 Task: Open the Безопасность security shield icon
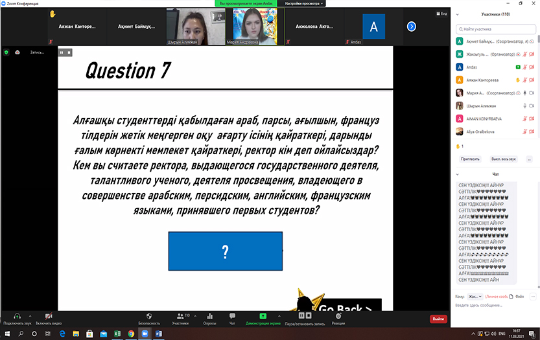tap(149, 315)
